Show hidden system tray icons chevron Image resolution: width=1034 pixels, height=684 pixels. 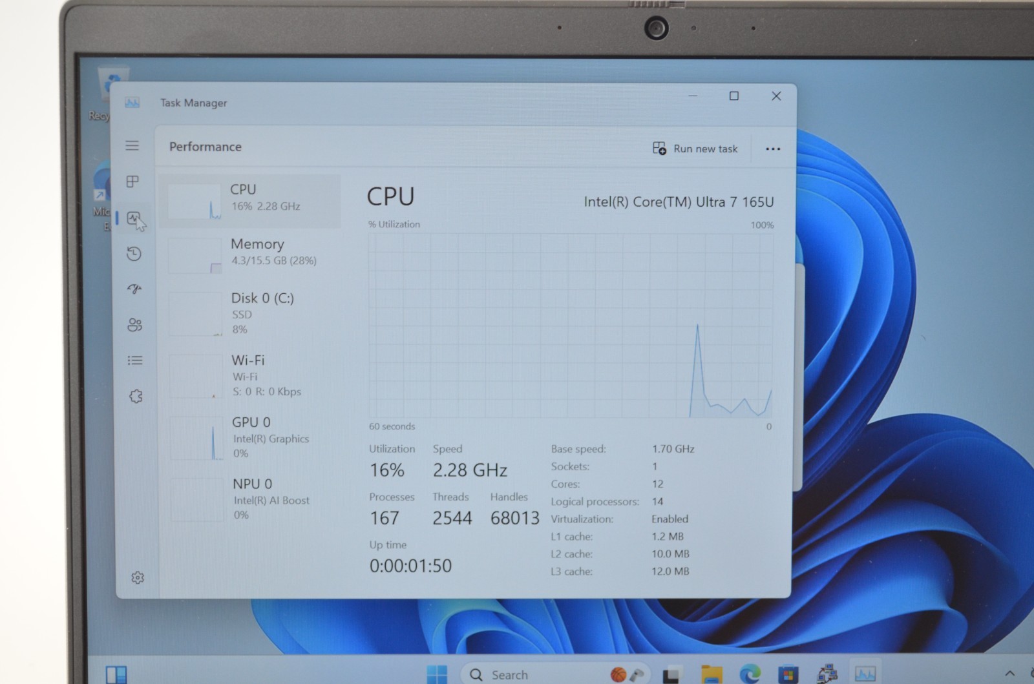[x=1010, y=674]
